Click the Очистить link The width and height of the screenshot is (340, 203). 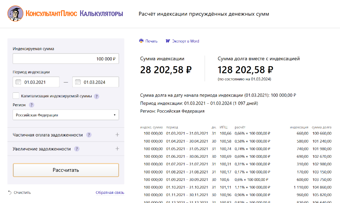pos(22,192)
